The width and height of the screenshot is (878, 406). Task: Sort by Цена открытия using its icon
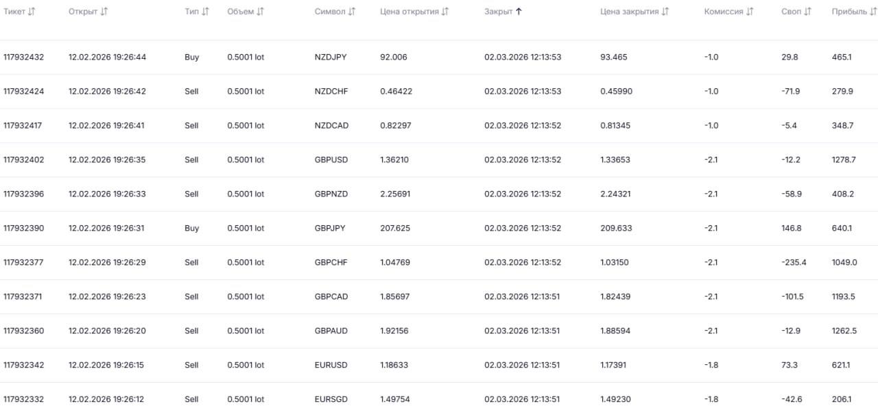tap(445, 12)
